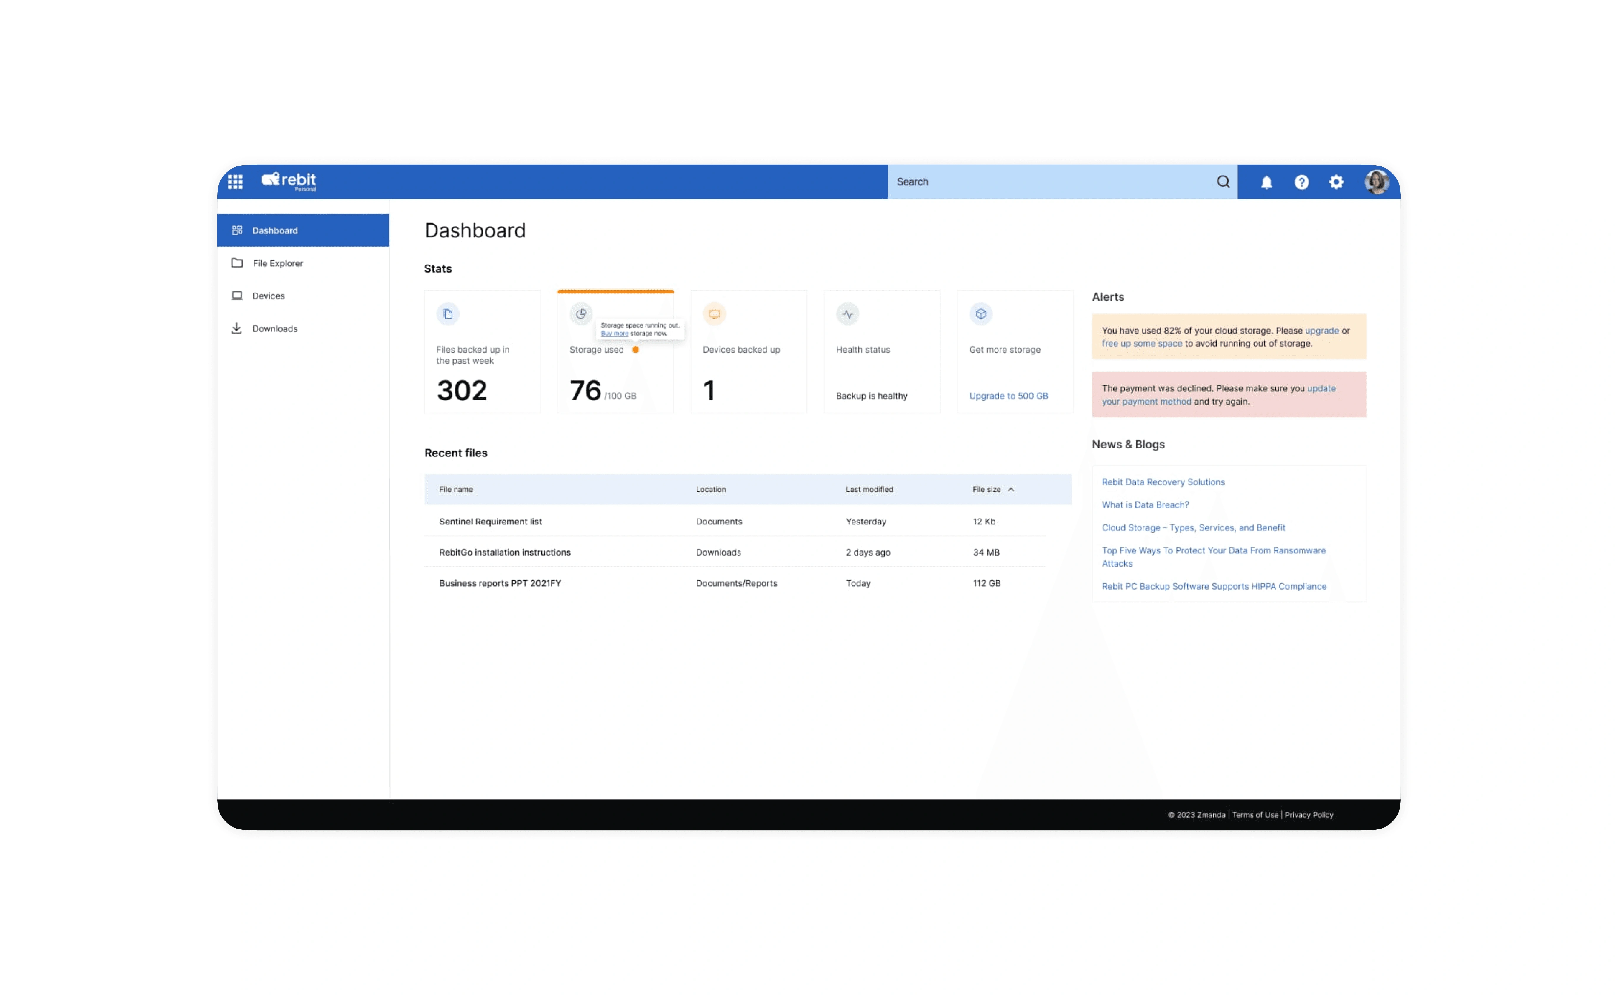The width and height of the screenshot is (1618, 995).
Task: Sort by File size arrow
Action: 1010,490
